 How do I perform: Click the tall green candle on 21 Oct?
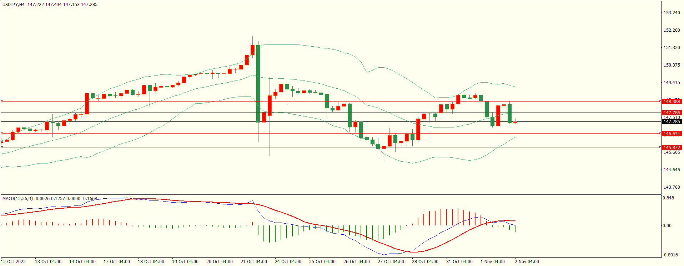(258, 84)
